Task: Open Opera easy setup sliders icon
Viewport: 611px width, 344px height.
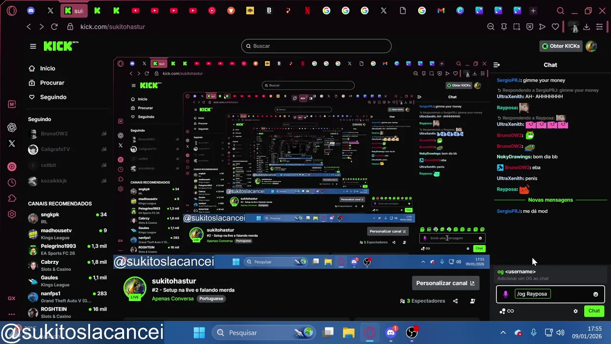Action: 600,27
